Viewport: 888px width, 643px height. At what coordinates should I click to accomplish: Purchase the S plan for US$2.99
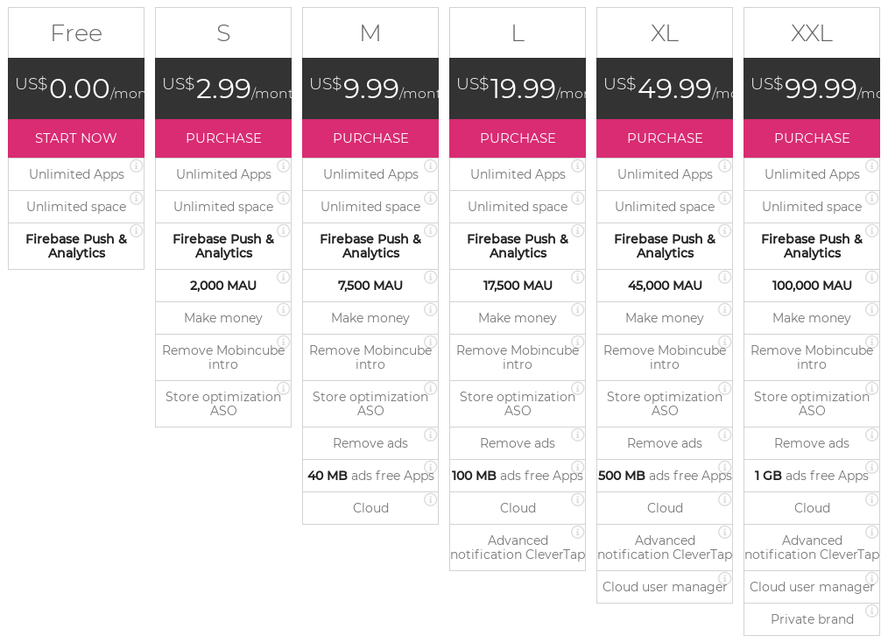(223, 138)
